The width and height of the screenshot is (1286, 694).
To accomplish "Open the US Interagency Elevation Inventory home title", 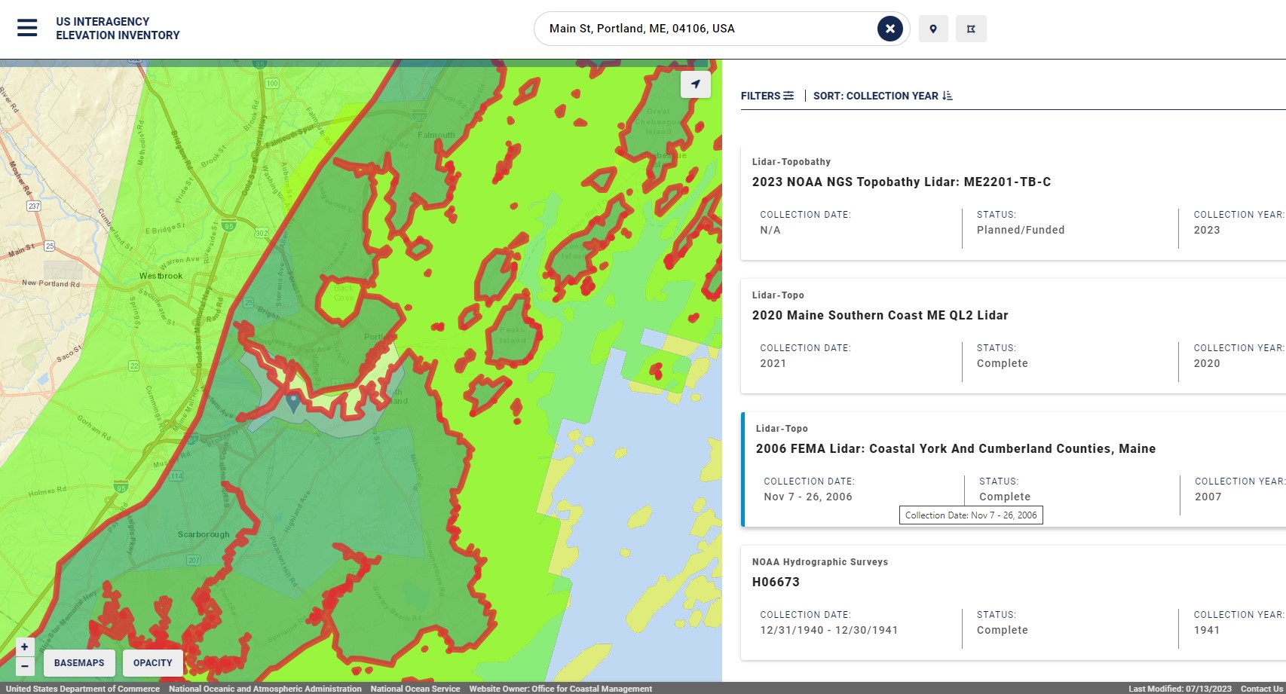I will pyautogui.click(x=118, y=29).
